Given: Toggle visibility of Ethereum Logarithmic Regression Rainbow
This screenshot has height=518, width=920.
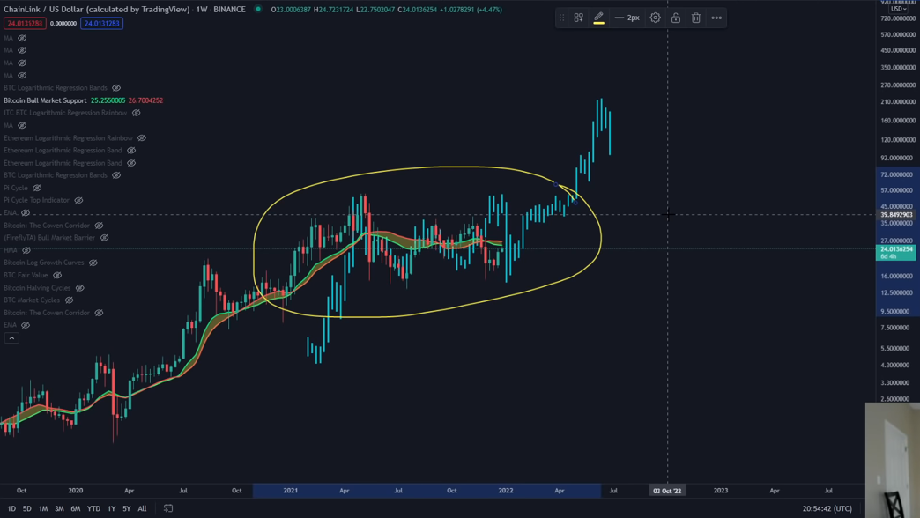Looking at the screenshot, I should click(141, 137).
